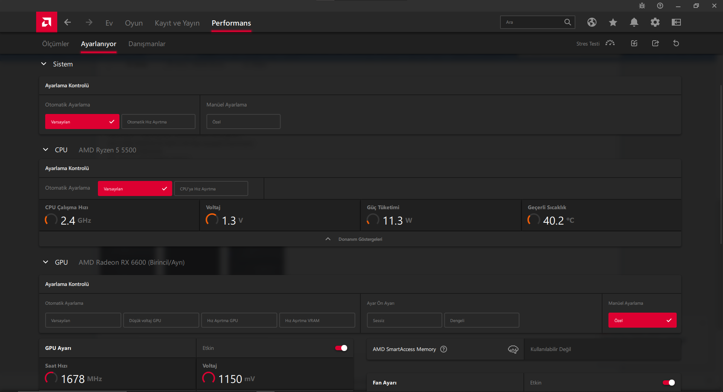Click the CPU Voltaj gauge
Screen dimensions: 723x392
coord(212,220)
